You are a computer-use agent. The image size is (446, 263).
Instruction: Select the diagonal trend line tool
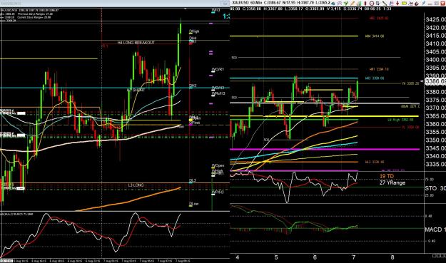coord(385,4)
